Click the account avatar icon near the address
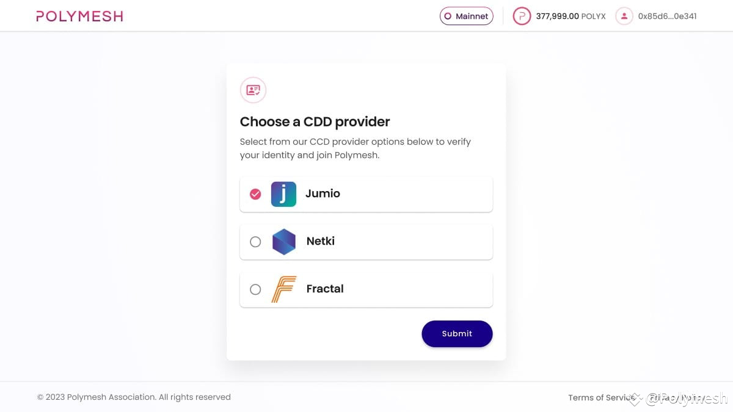This screenshot has width=733, height=412. pyautogui.click(x=624, y=16)
